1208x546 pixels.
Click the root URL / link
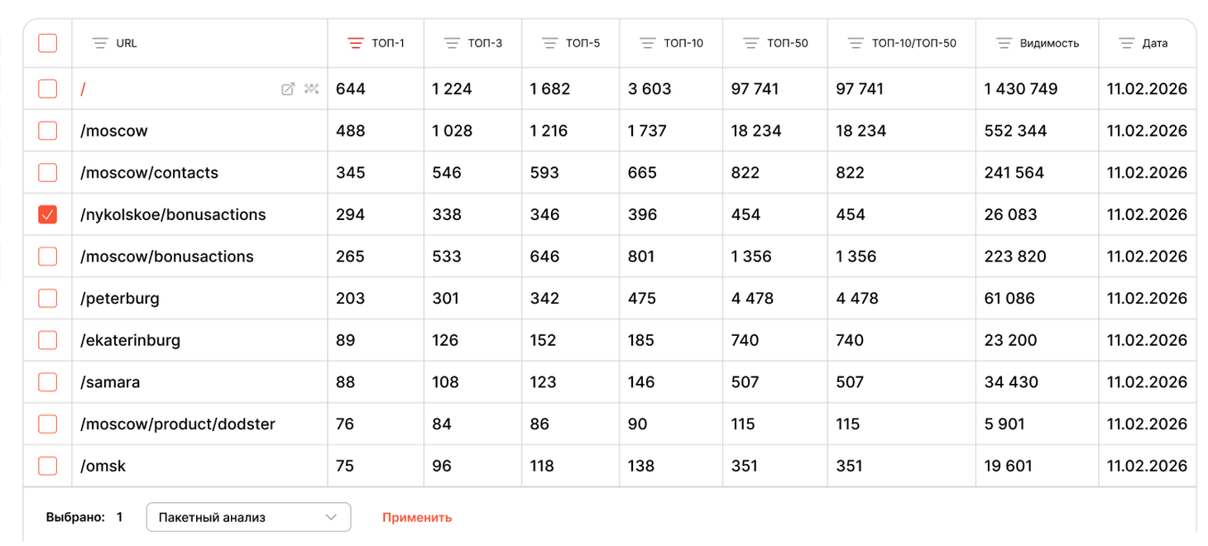coord(83,89)
